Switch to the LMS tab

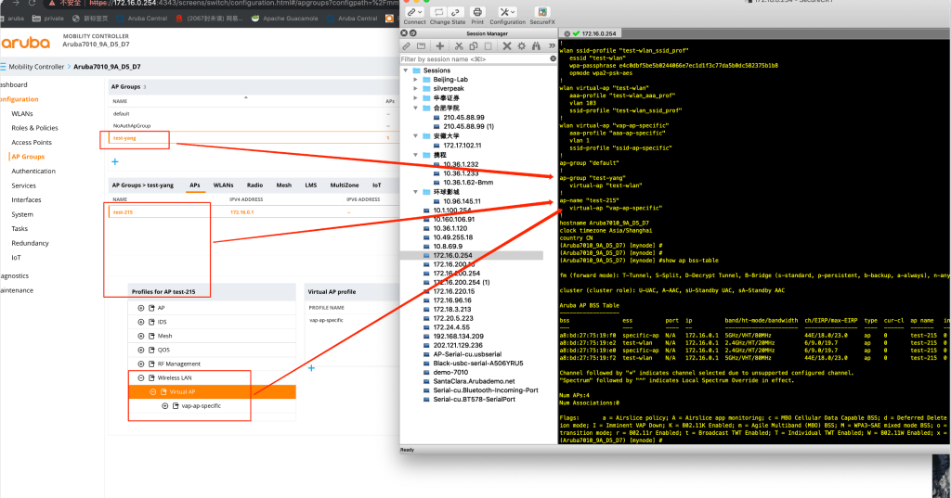[310, 185]
